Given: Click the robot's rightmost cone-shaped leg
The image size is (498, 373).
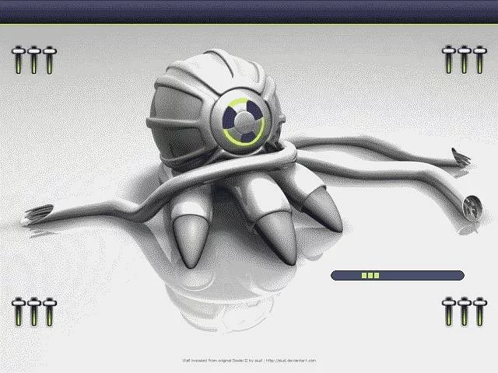Looking at the screenshot, I should pos(321,211).
